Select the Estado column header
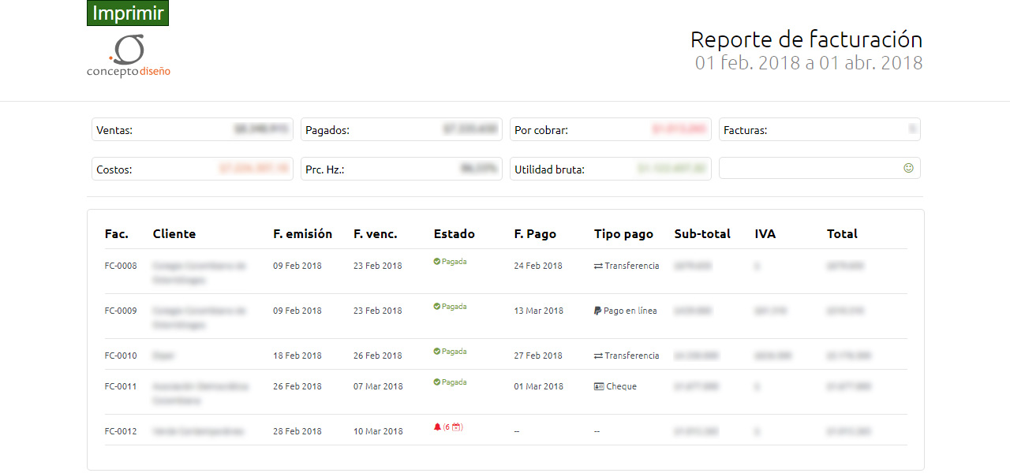Screen dimensions: 1010x473 click(454, 234)
